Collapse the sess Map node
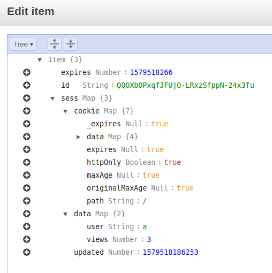Screen dimensions: 272x273 pyautogui.click(x=52, y=98)
